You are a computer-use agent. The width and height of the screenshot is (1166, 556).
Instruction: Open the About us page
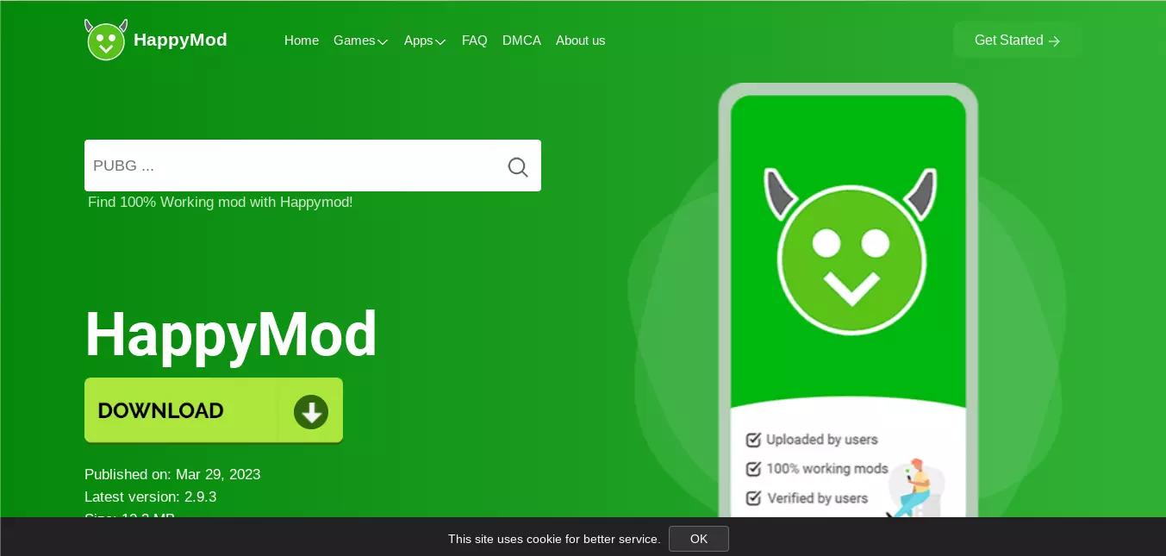pyautogui.click(x=580, y=41)
